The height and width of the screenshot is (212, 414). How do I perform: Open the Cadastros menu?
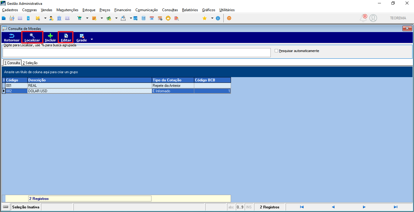click(x=10, y=10)
